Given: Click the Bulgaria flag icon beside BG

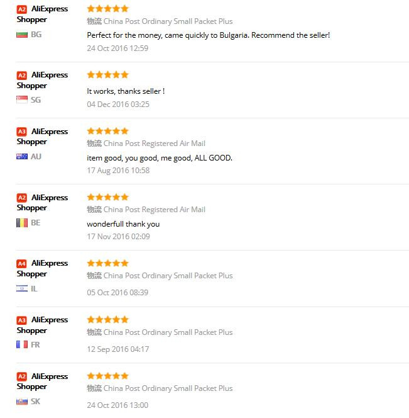Looking at the screenshot, I should tap(22, 35).
